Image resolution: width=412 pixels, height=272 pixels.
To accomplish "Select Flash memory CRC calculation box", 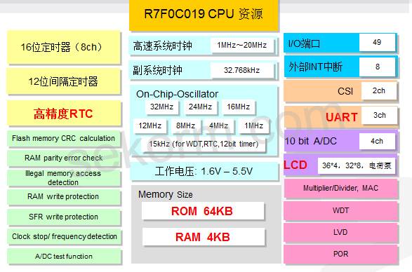I will point(64,138).
